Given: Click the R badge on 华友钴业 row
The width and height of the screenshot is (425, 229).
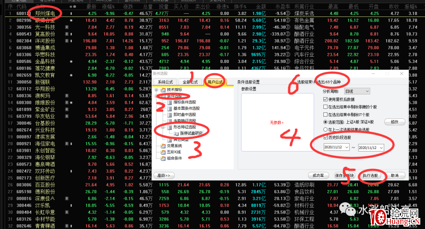Looking at the screenshot, I should pyautogui.click(x=67, y=116).
